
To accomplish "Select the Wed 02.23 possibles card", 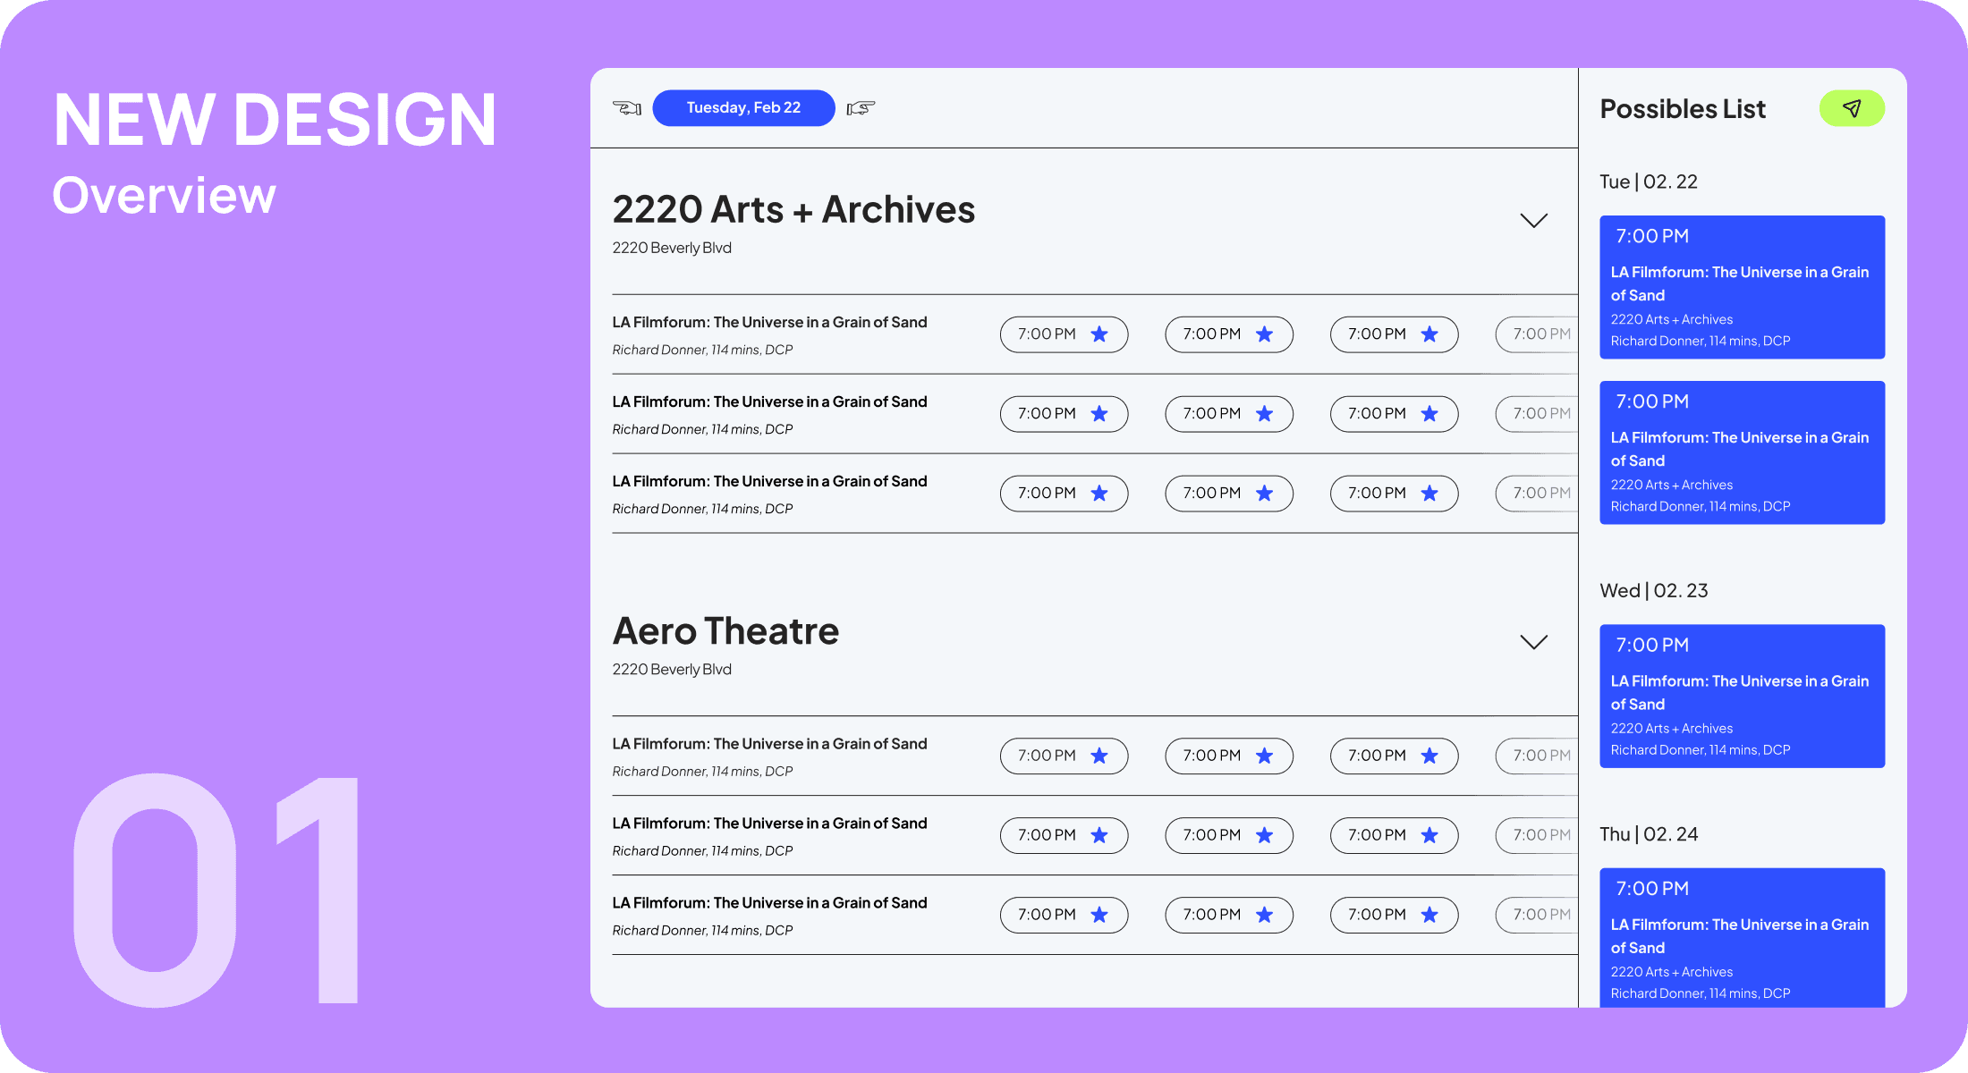I will pyautogui.click(x=1742, y=696).
